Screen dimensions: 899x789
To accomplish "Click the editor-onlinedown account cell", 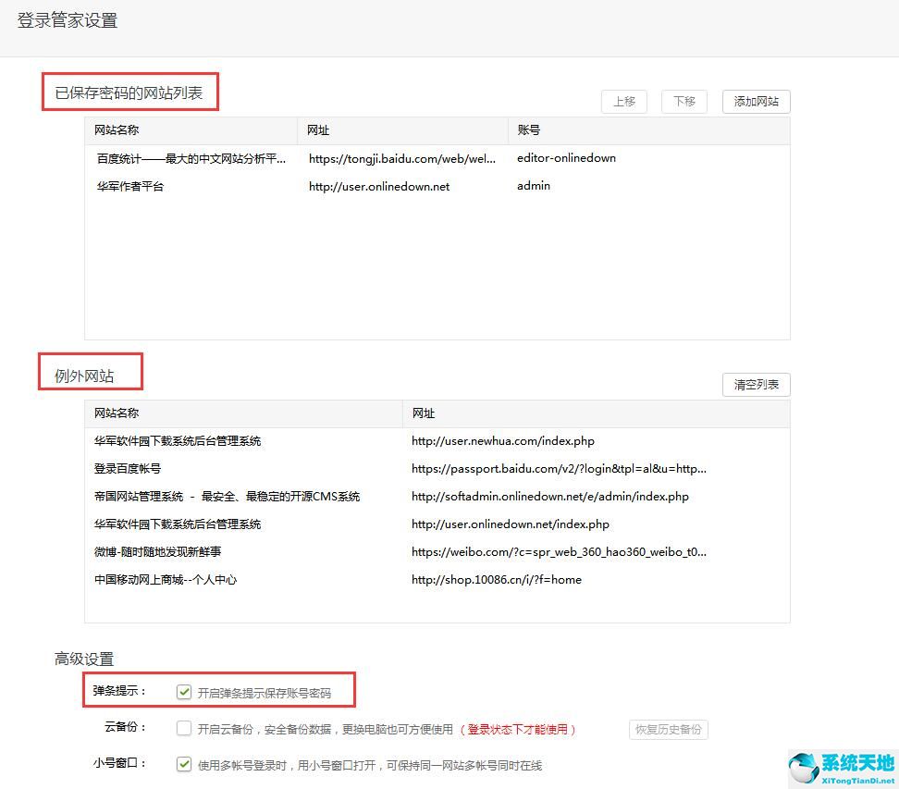I will click(567, 158).
